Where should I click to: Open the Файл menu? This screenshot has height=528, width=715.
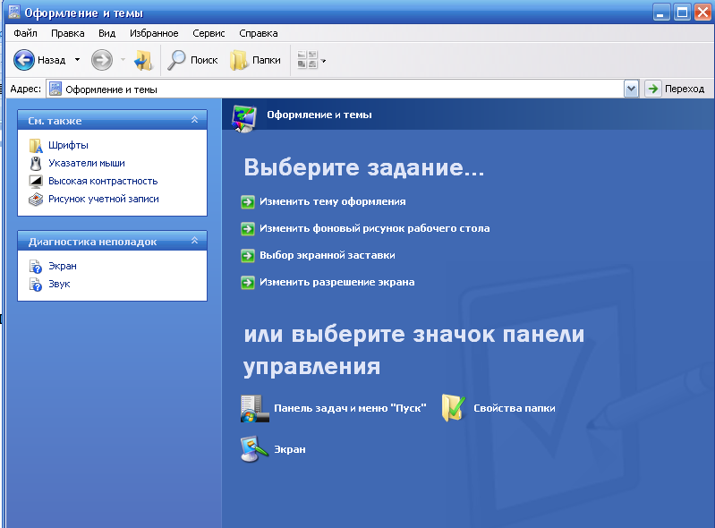coord(26,33)
